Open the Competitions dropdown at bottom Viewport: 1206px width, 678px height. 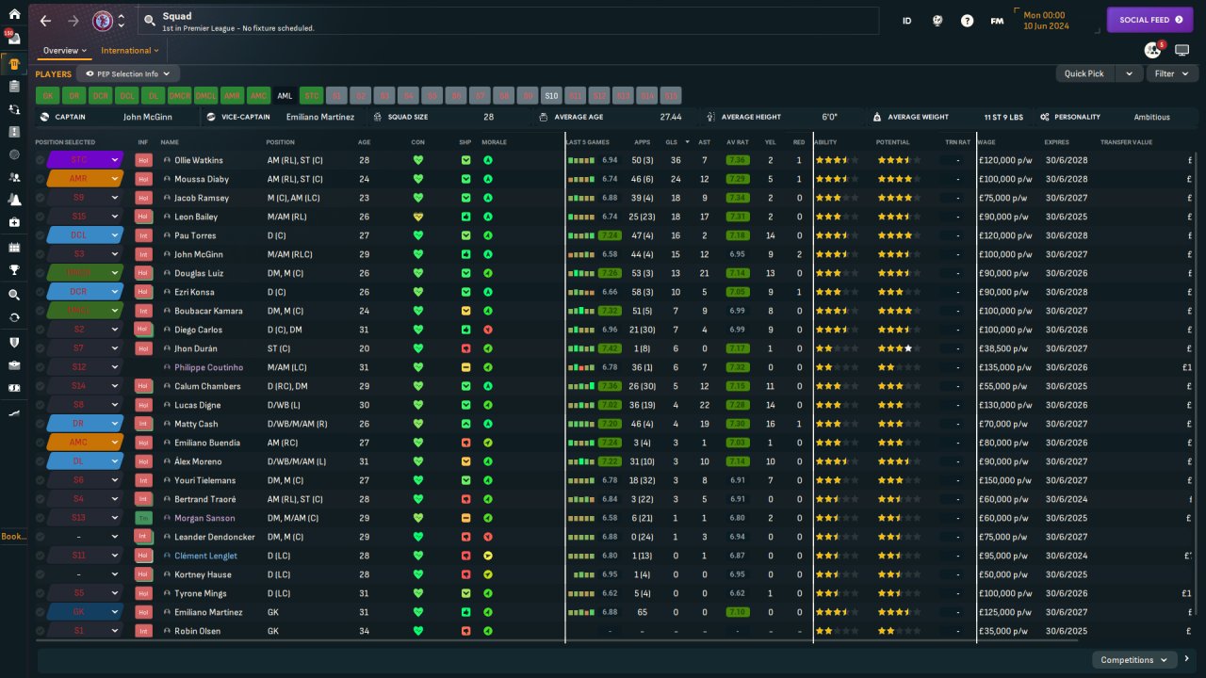tap(1134, 660)
